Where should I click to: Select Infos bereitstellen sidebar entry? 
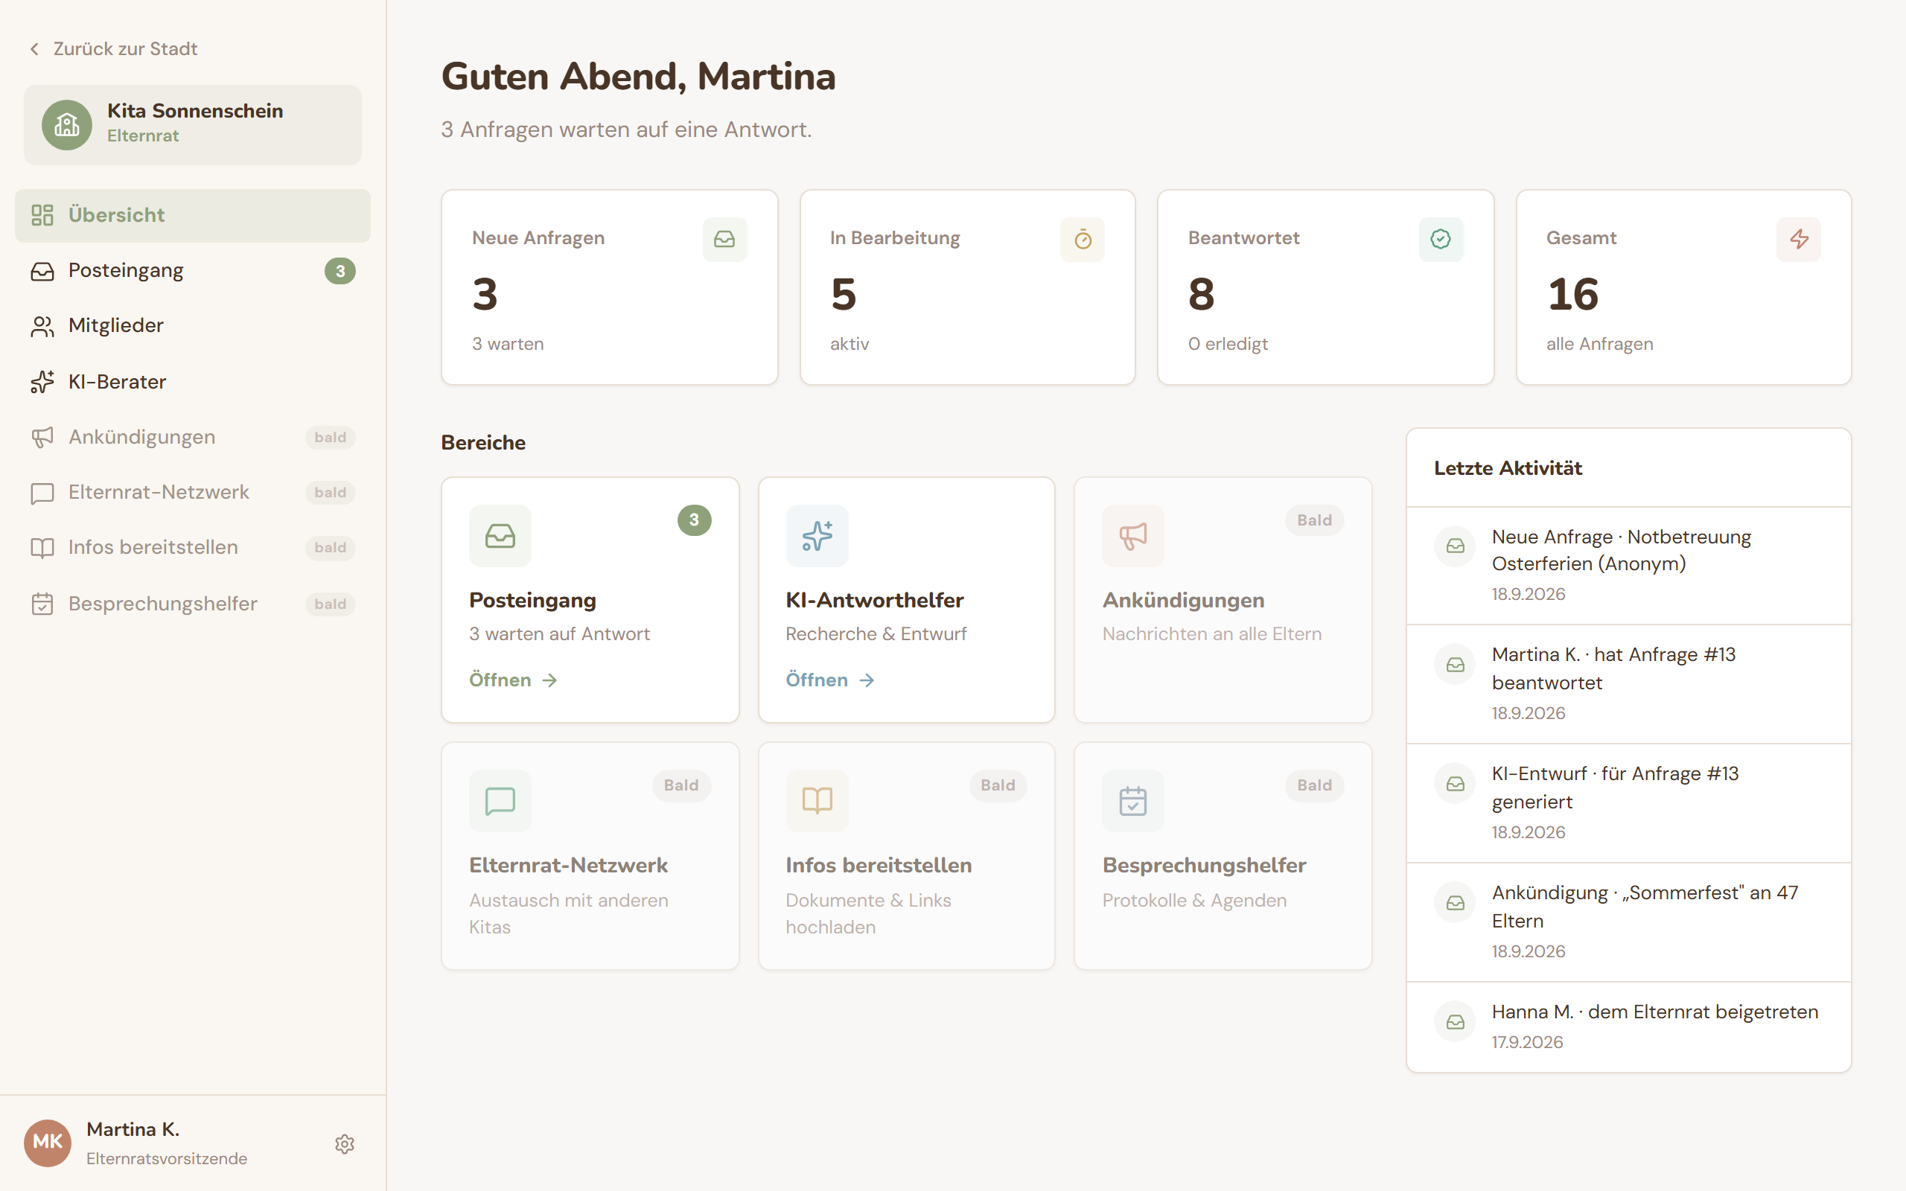pyautogui.click(x=193, y=547)
